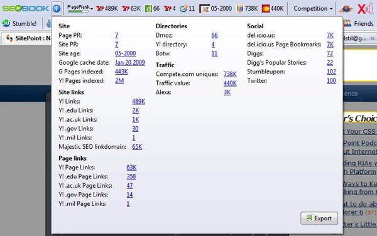377x236 pixels.
Task: Click the blue info icon button
Action: click(57, 9)
